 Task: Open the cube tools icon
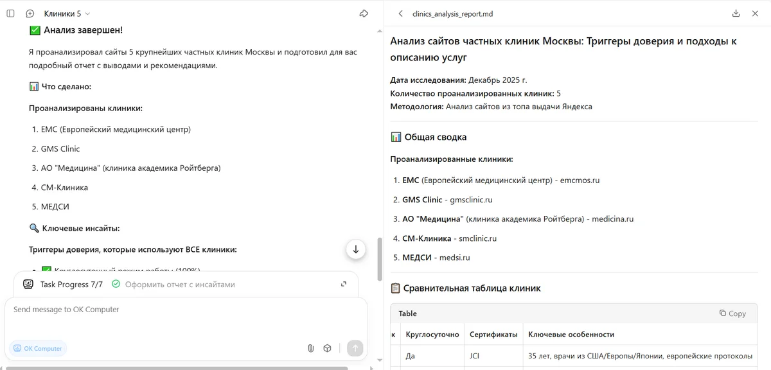coord(327,348)
